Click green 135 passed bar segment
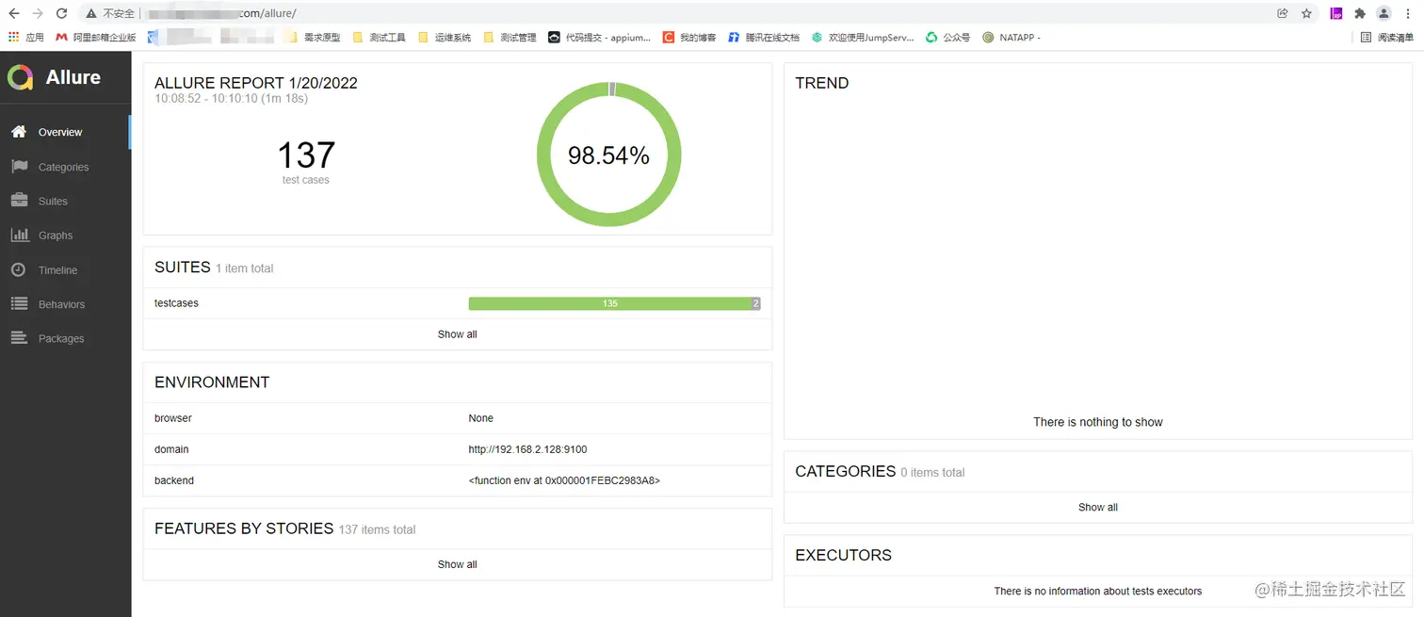 [x=609, y=303]
